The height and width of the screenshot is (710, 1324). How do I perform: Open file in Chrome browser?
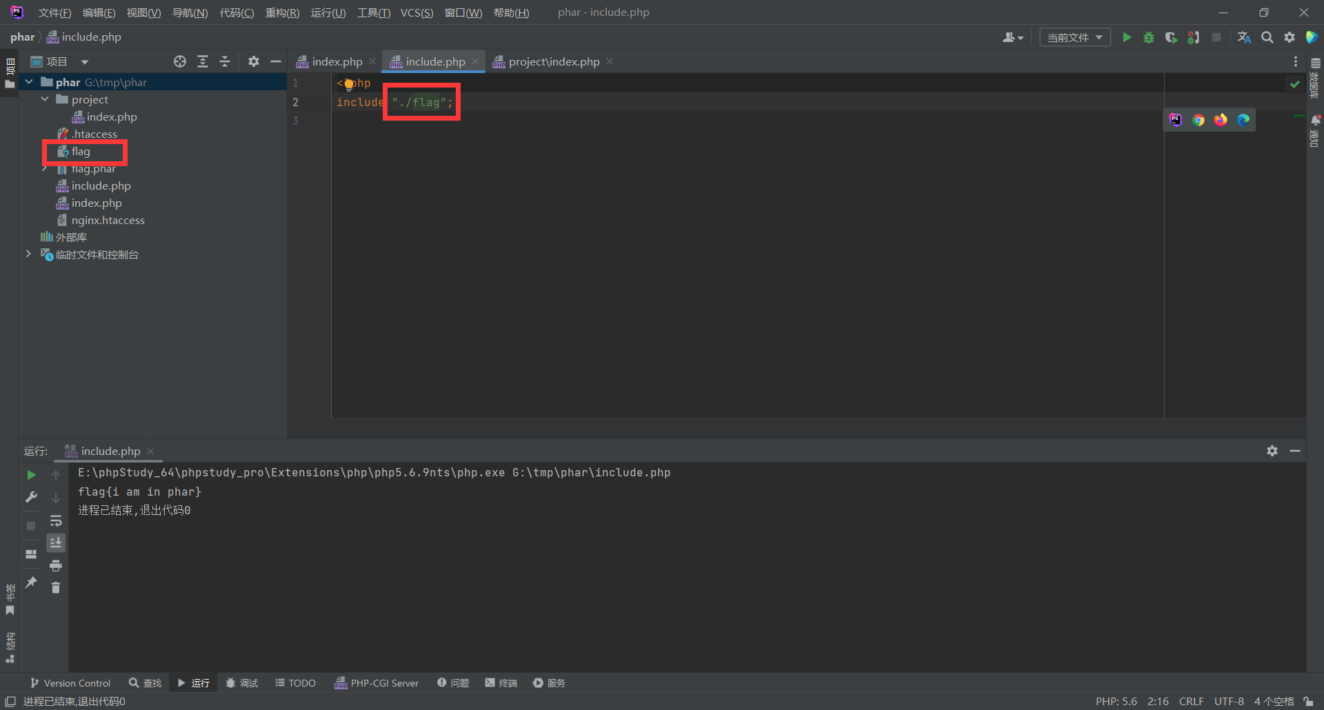pos(1198,120)
